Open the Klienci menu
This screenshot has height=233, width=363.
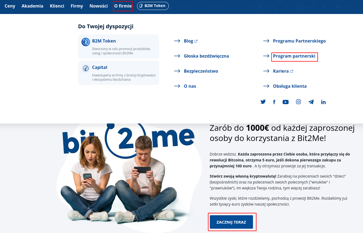pos(57,6)
